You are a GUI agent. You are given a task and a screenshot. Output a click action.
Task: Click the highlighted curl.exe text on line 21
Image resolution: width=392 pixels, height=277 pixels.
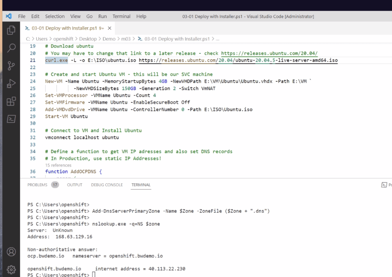coord(56,60)
